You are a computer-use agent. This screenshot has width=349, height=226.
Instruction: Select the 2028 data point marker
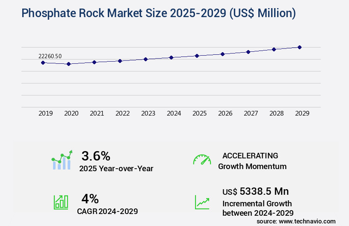[274, 49]
